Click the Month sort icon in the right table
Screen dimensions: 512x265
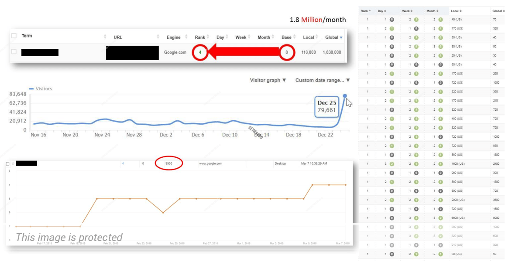click(437, 11)
